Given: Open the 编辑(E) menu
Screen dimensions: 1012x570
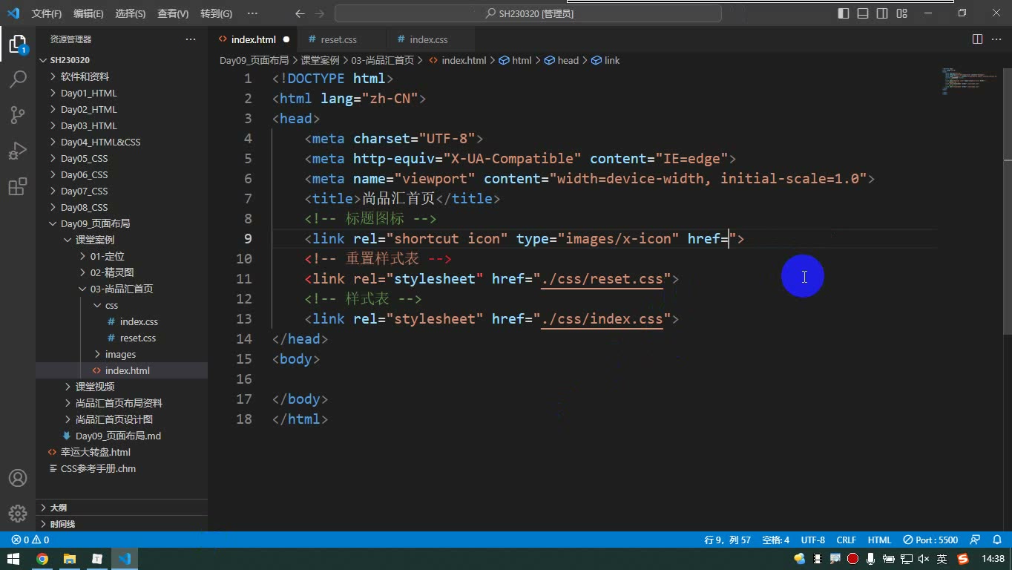Looking at the screenshot, I should point(88,13).
